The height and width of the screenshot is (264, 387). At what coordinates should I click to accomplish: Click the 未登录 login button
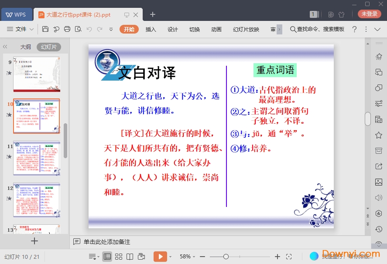(369, 14)
